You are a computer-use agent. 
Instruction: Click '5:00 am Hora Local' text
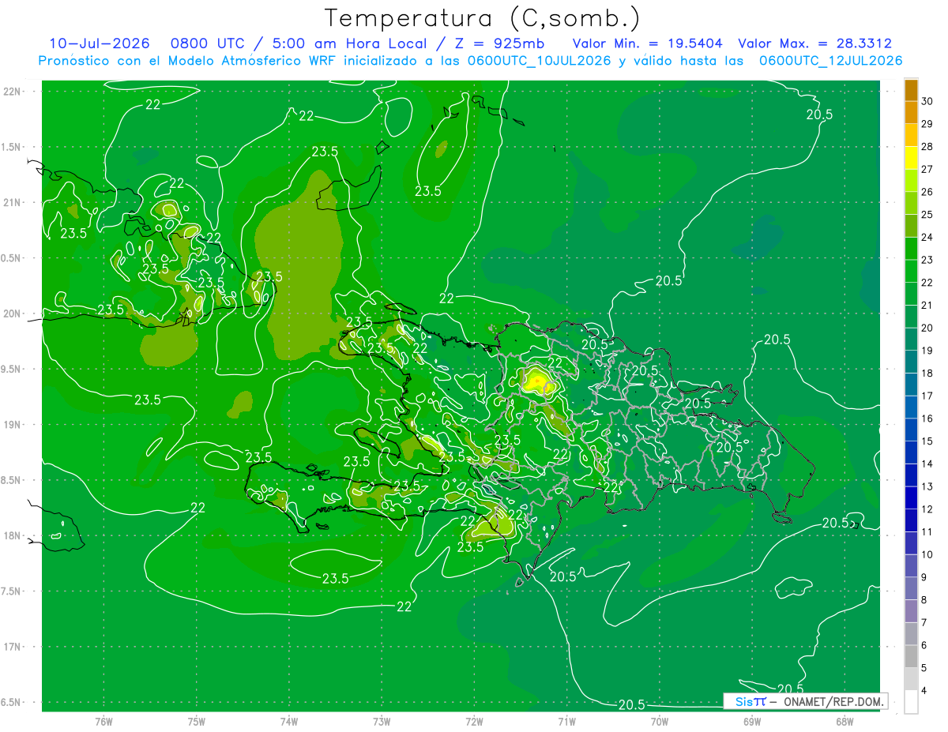pyautogui.click(x=350, y=43)
